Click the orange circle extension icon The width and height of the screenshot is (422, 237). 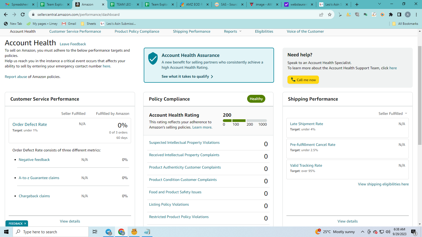click(382, 14)
